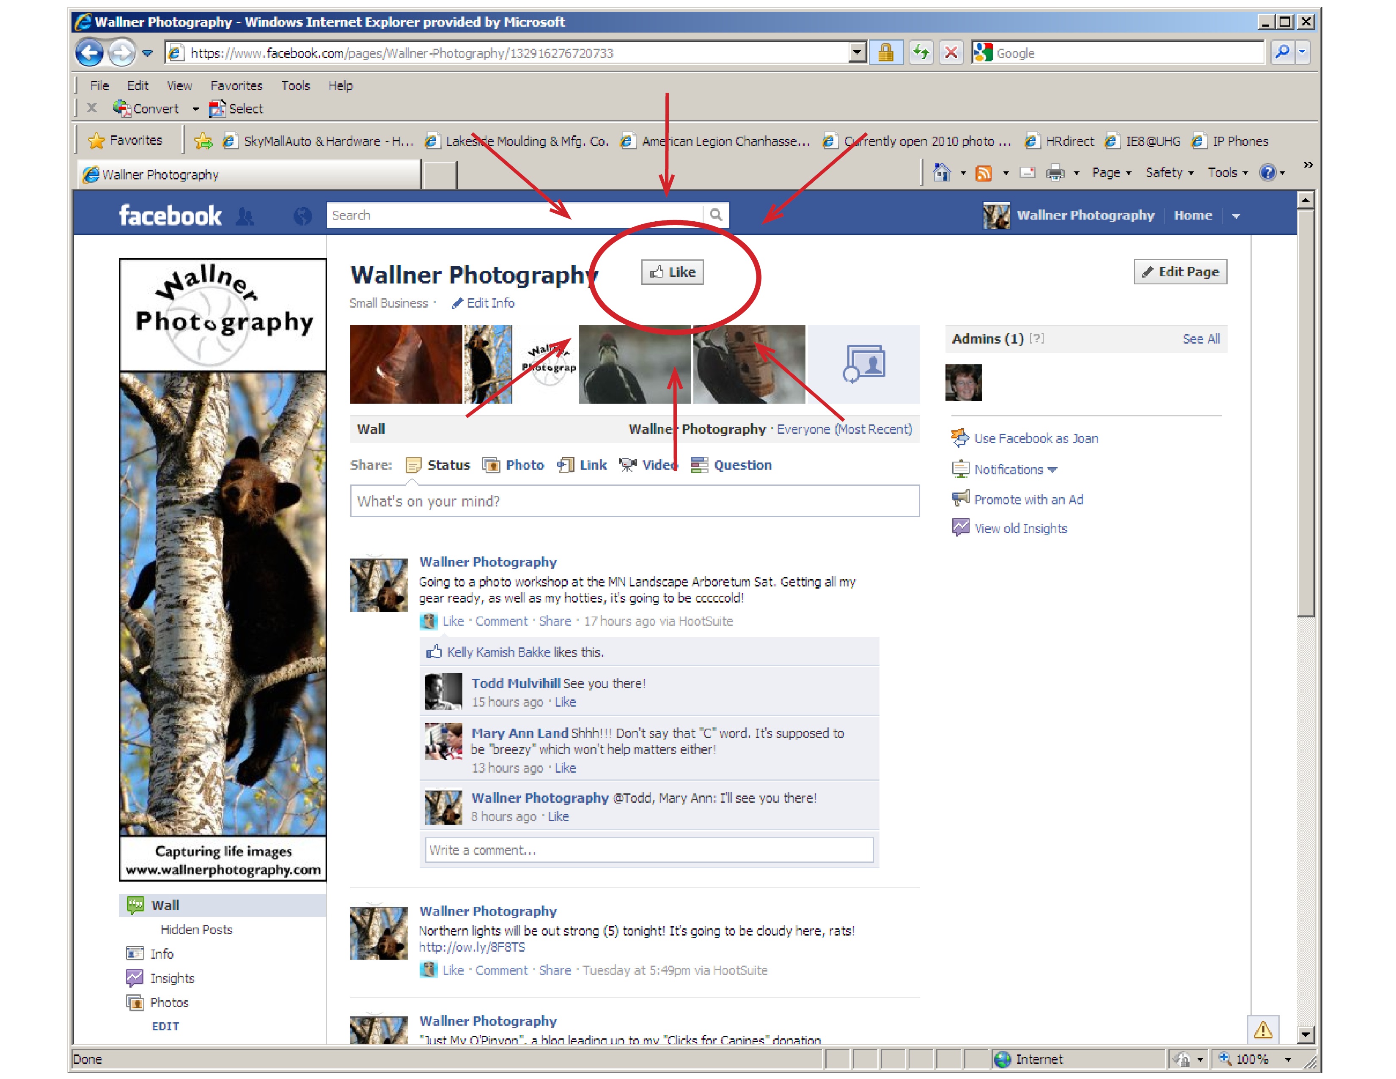The height and width of the screenshot is (1079, 1396).
Task: Click Todd Mulvihill commenter name
Action: 516,683
